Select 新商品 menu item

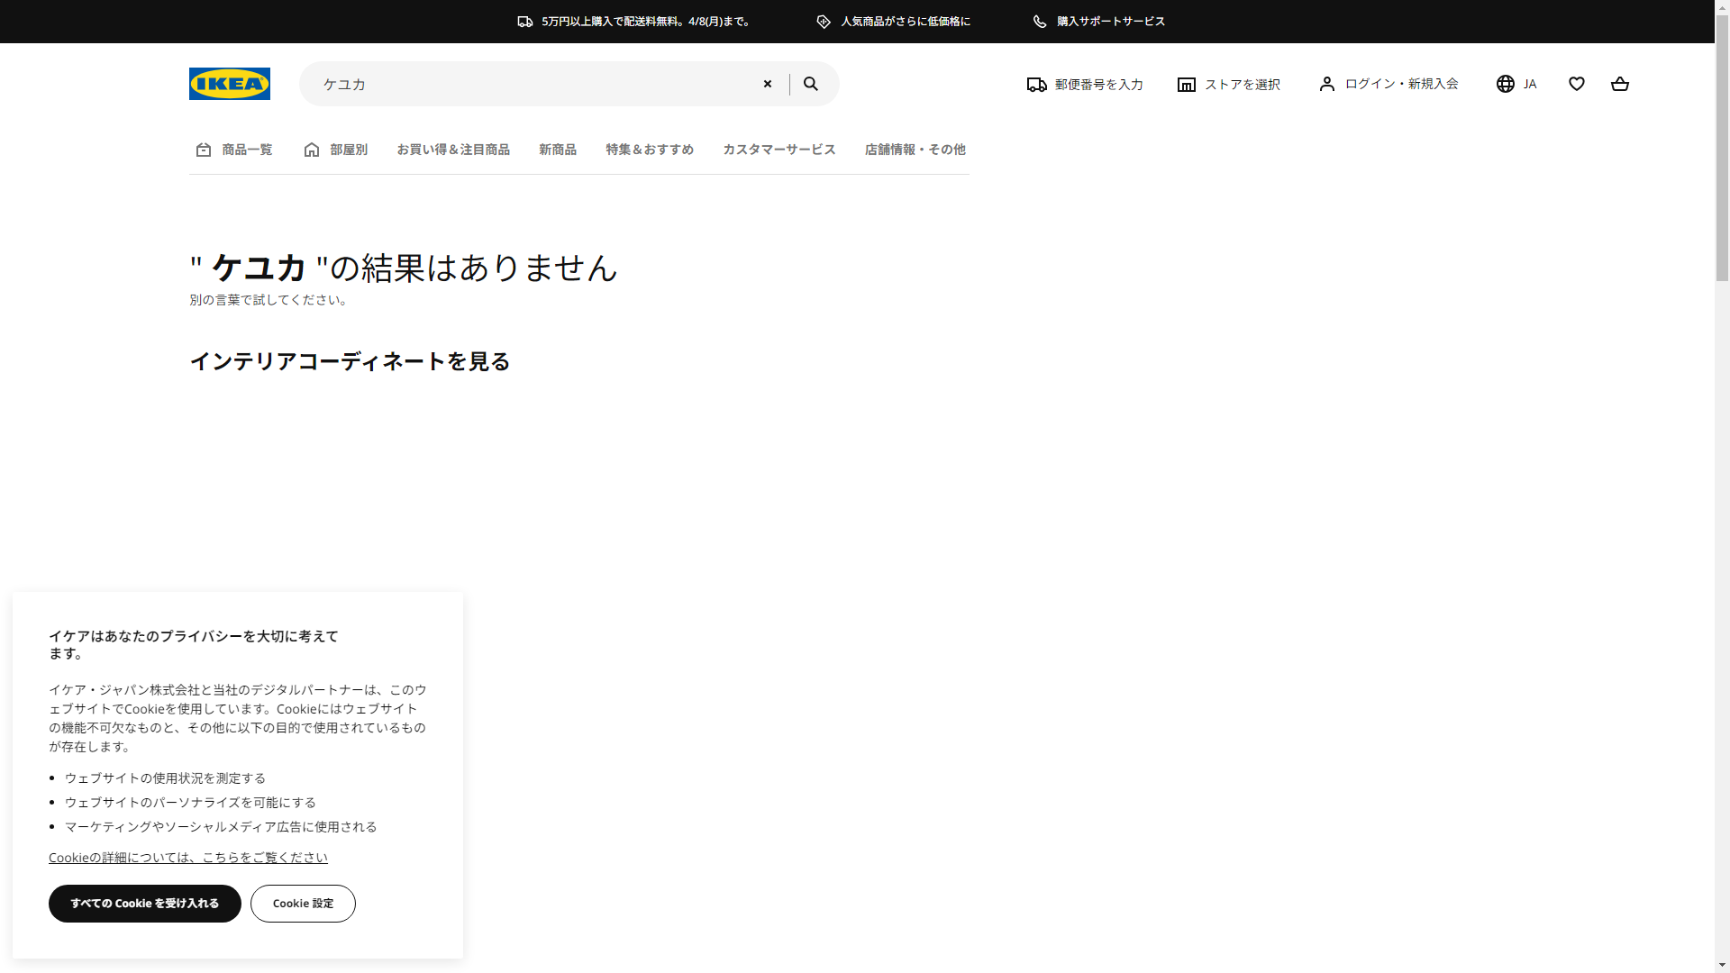click(557, 150)
